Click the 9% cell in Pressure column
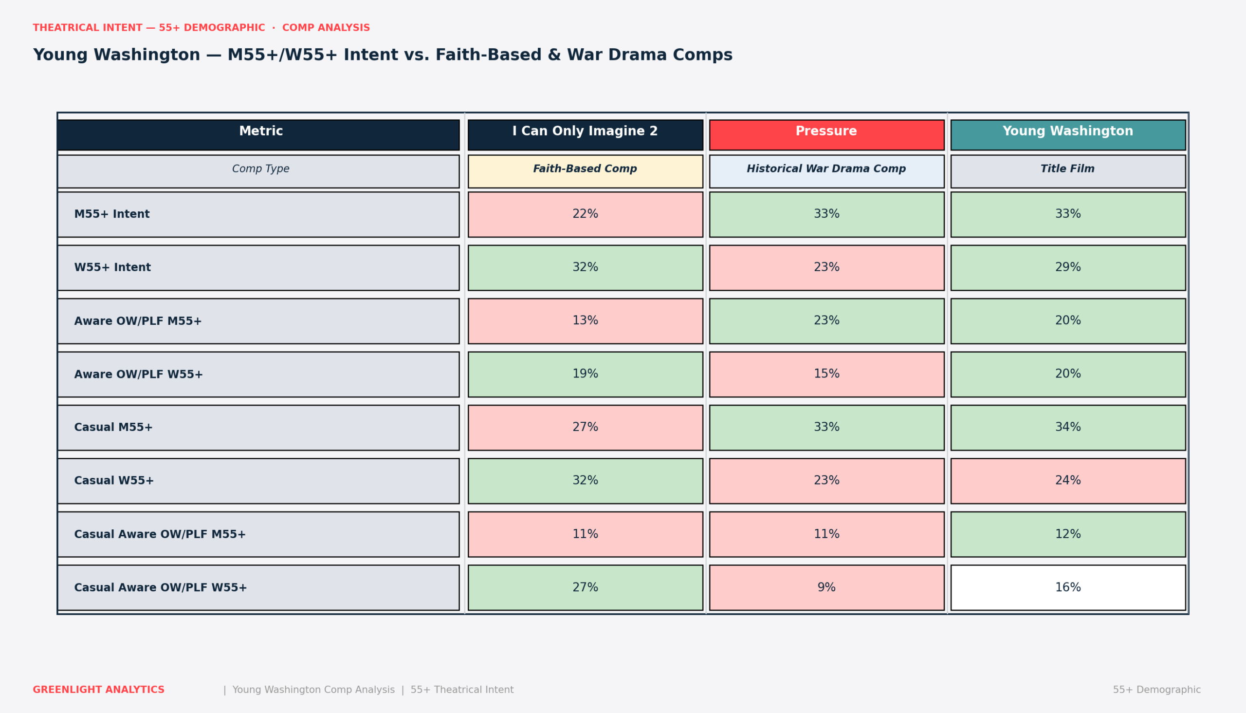The width and height of the screenshot is (1246, 713). point(826,588)
